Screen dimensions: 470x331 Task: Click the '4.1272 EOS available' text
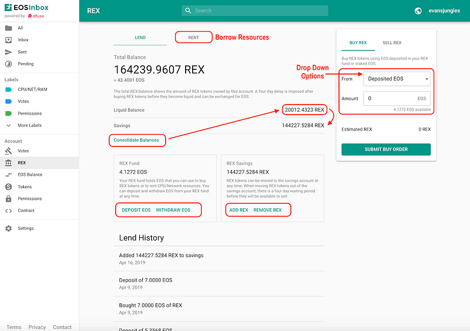(x=412, y=109)
